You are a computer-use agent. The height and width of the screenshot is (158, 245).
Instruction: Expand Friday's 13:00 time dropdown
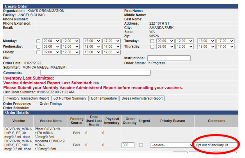(92, 52)
